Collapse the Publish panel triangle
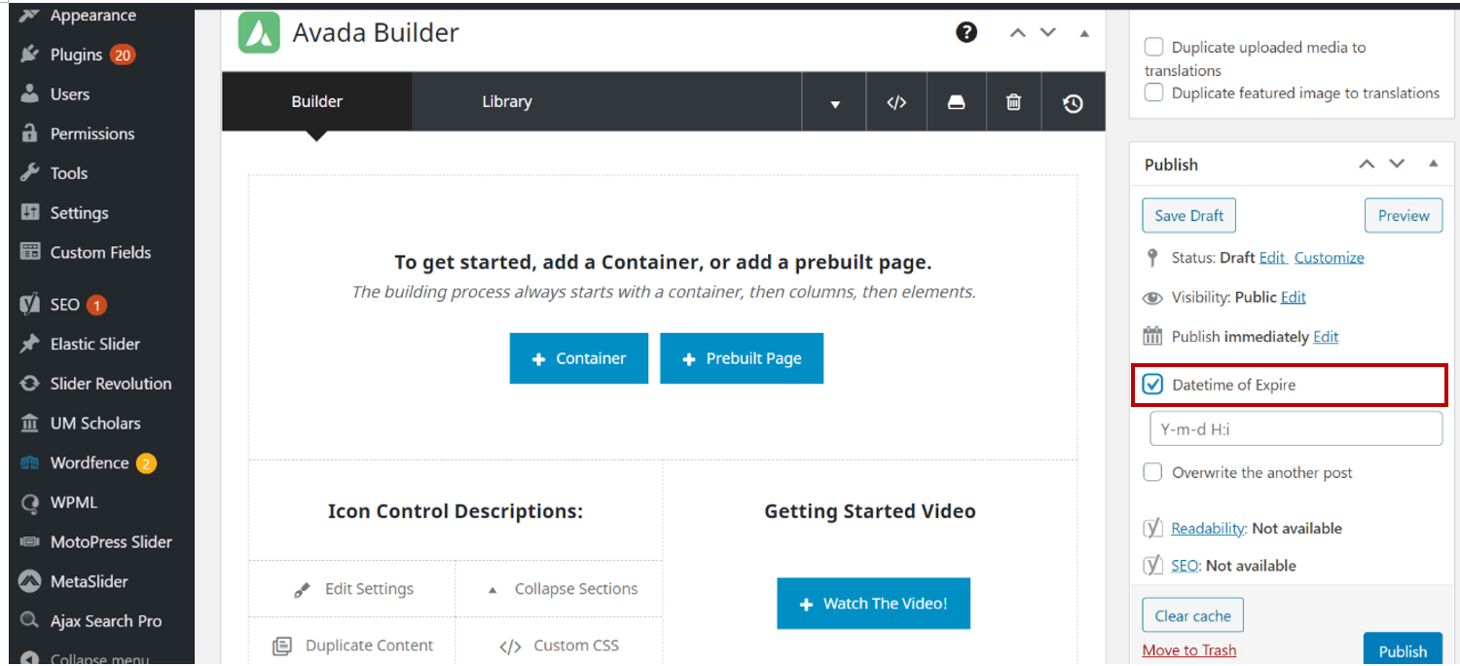The height and width of the screenshot is (666, 1460). click(x=1433, y=164)
